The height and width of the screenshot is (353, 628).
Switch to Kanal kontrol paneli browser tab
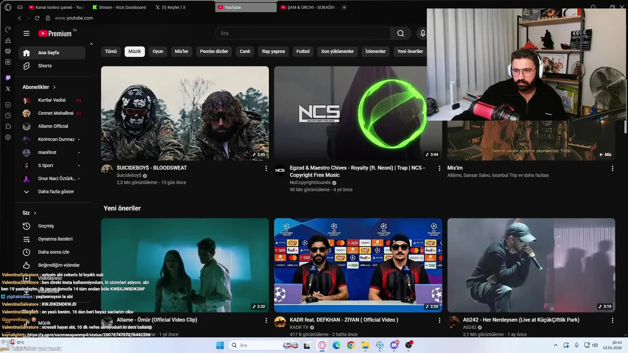coord(56,7)
